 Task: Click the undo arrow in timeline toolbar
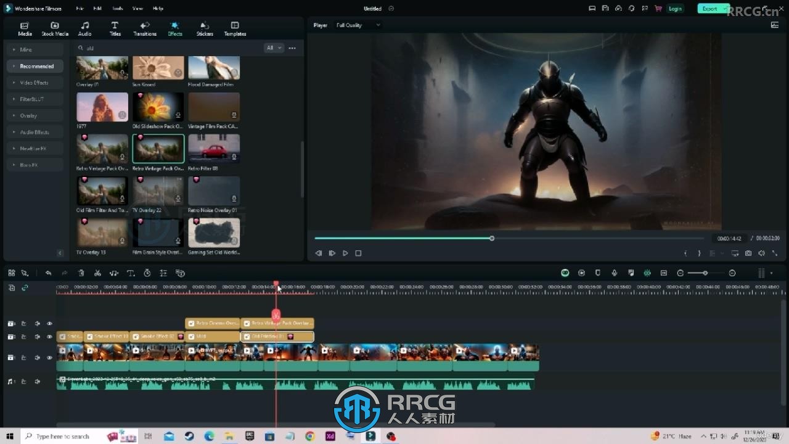click(48, 273)
